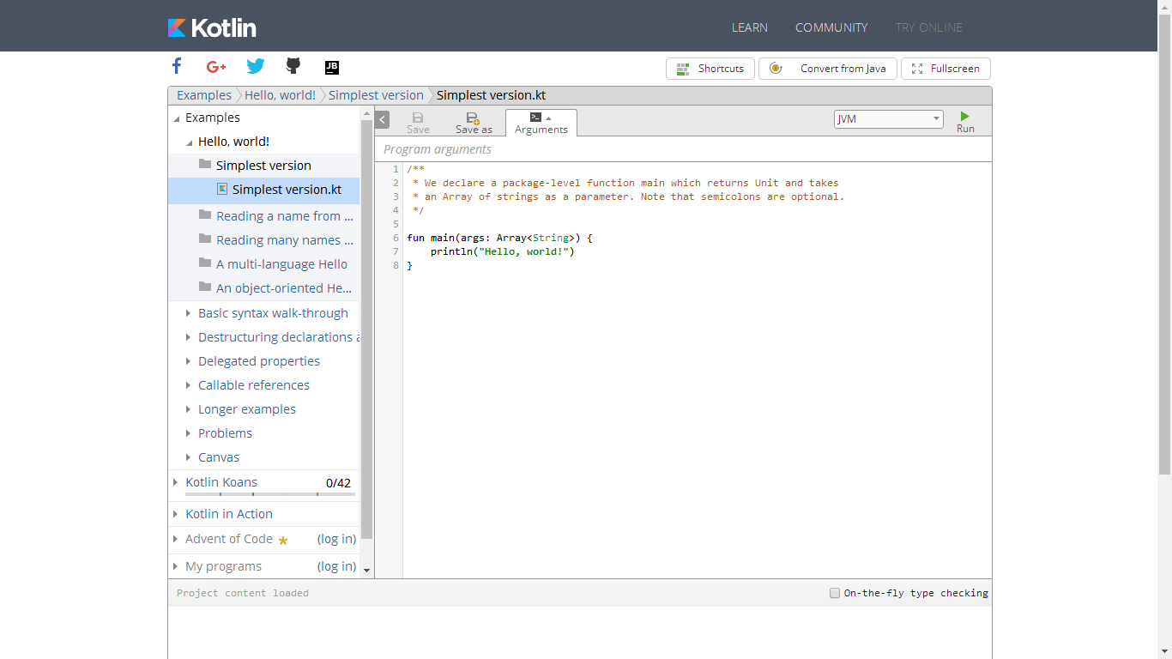Click Simplest version.kt breadcrumb label
The image size is (1172, 659).
[491, 95]
